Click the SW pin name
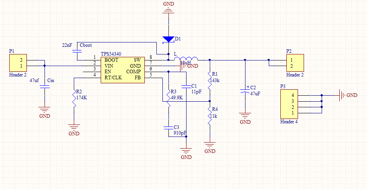 coord(137,60)
